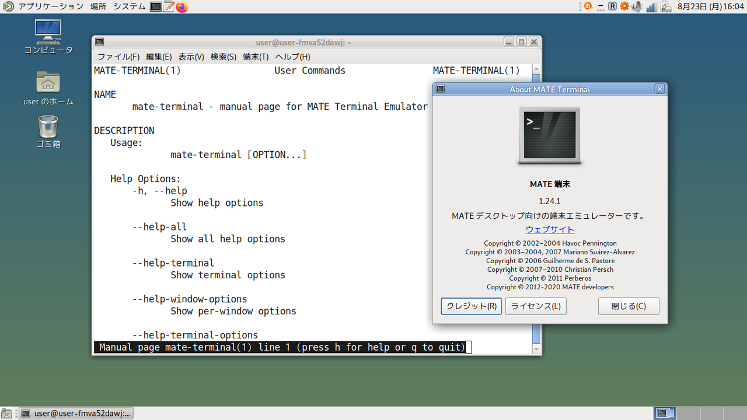Open the 編集(E) menu in the terminal

(x=159, y=57)
